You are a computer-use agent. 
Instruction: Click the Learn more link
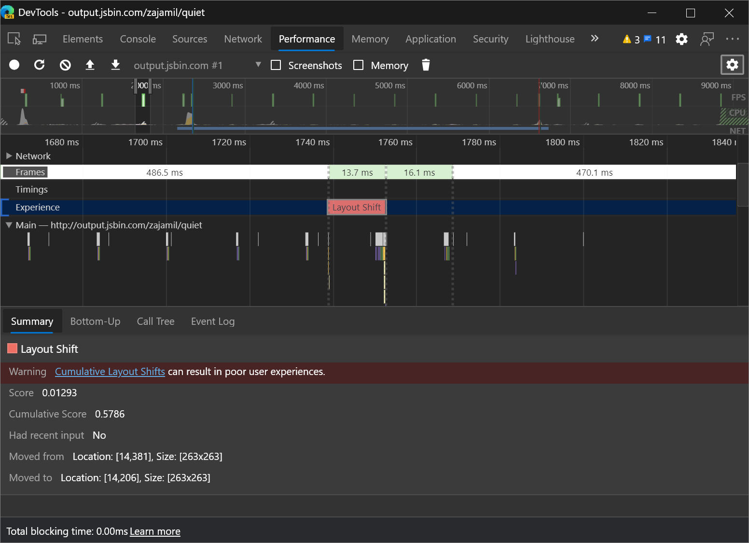coord(155,531)
